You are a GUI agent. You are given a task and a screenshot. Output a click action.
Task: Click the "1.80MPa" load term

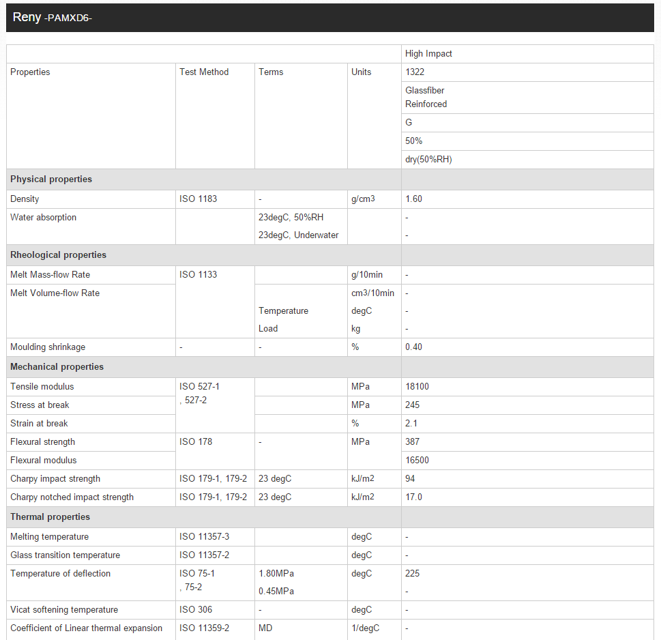point(276,574)
